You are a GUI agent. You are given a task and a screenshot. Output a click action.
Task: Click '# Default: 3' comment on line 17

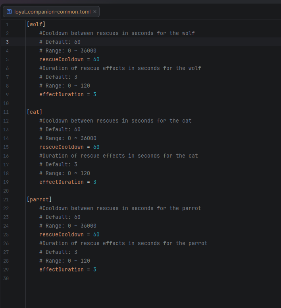pos(58,165)
